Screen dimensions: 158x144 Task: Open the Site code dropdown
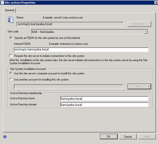click(x=146, y=32)
